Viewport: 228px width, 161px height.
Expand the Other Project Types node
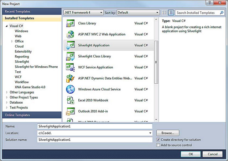point(7,97)
